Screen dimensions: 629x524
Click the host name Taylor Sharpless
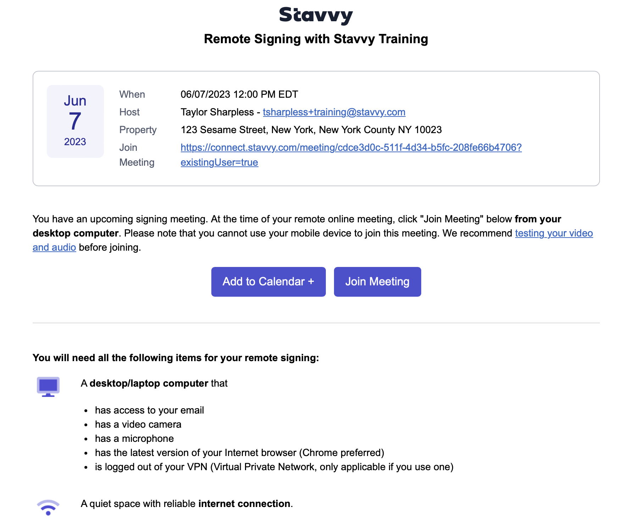(x=217, y=112)
